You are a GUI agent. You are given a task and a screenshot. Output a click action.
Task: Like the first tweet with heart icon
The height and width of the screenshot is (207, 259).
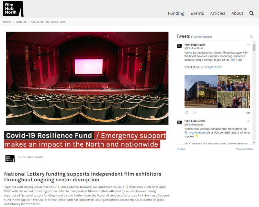186,112
